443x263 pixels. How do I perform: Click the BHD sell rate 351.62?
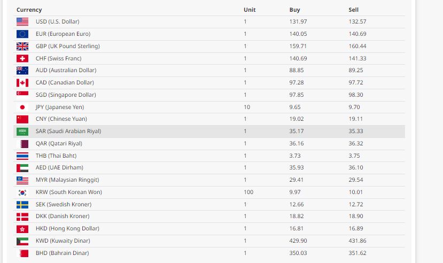pos(357,253)
